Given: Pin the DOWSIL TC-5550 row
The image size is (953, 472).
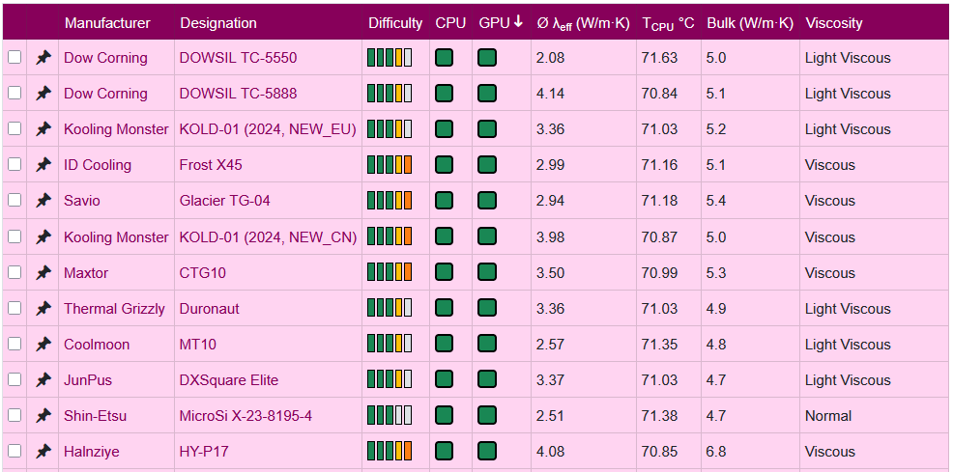Looking at the screenshot, I should tap(43, 58).
